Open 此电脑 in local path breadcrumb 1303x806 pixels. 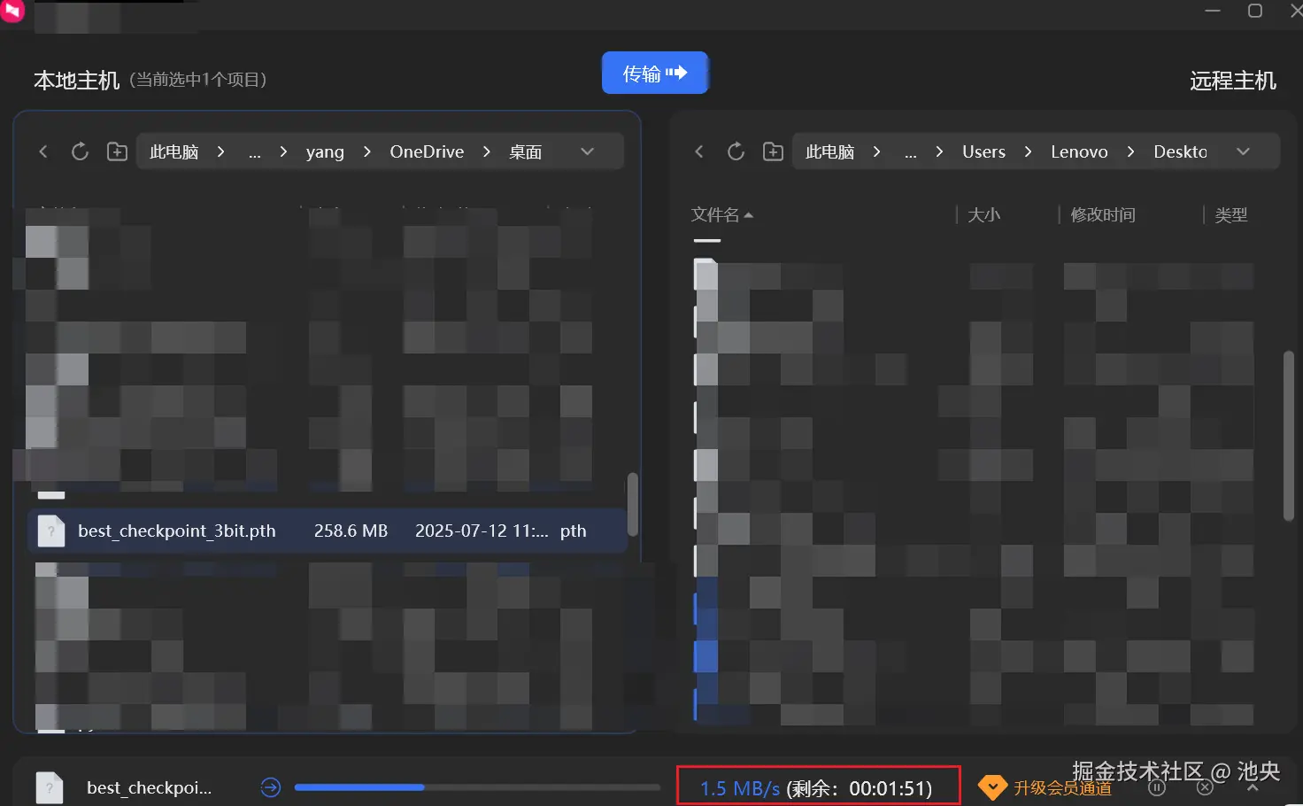coord(173,151)
